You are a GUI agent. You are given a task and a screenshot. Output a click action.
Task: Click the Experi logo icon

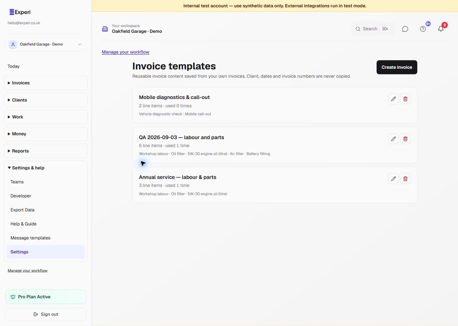tap(12, 12)
